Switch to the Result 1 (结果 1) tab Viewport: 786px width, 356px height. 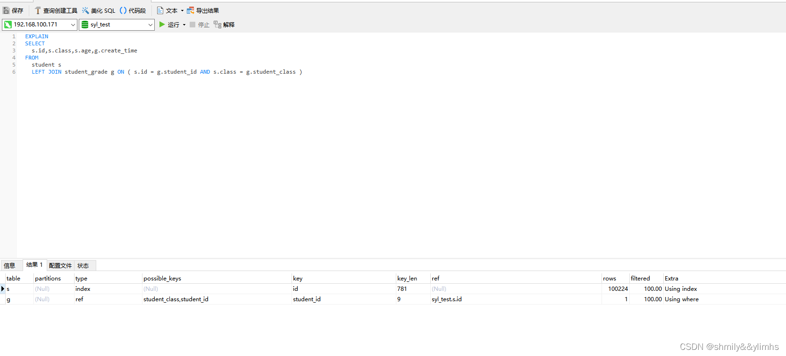click(34, 265)
